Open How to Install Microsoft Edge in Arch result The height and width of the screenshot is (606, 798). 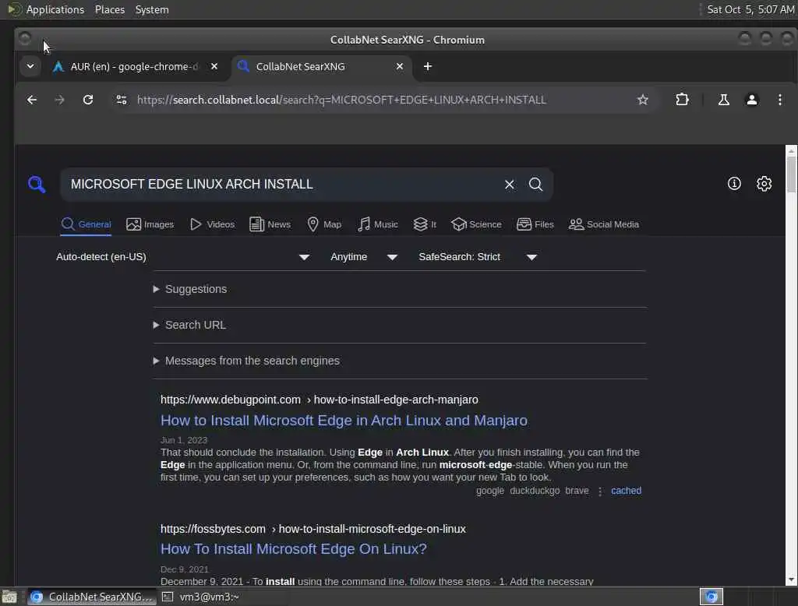[344, 421]
